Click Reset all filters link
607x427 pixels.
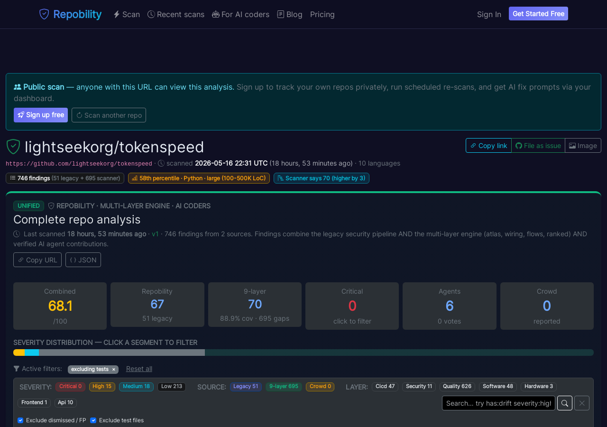(139, 369)
